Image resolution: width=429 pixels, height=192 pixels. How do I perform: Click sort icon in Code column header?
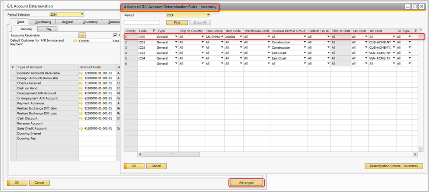point(153,31)
